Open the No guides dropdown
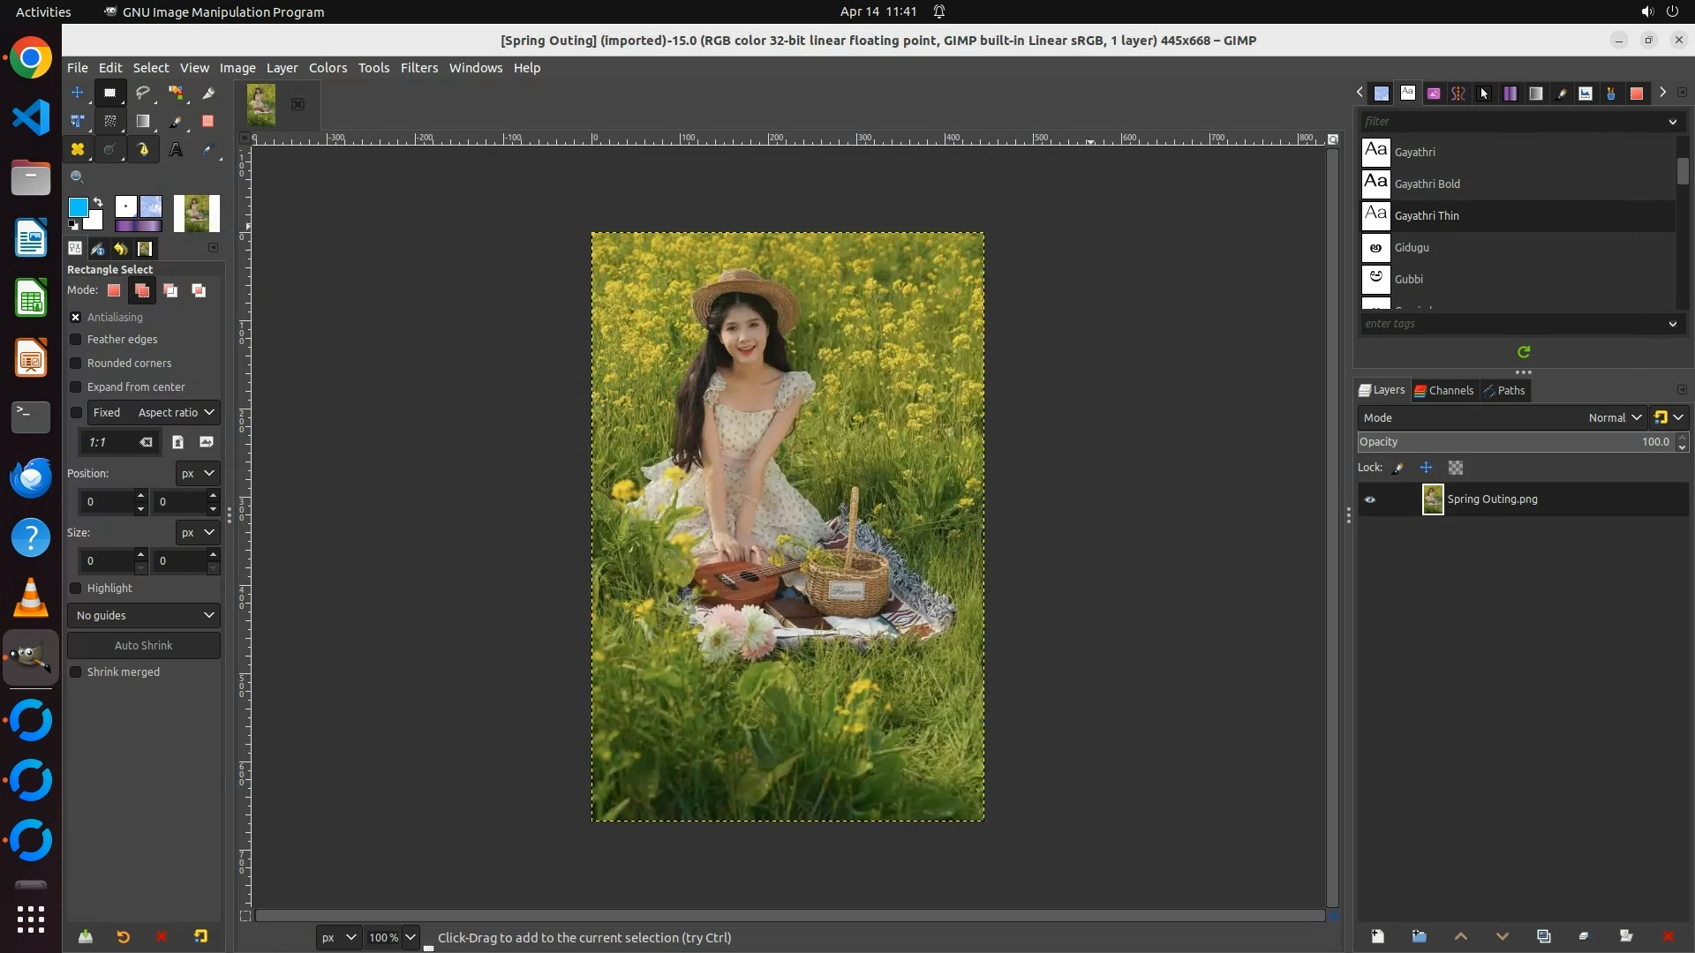The height and width of the screenshot is (953, 1695). point(144,615)
